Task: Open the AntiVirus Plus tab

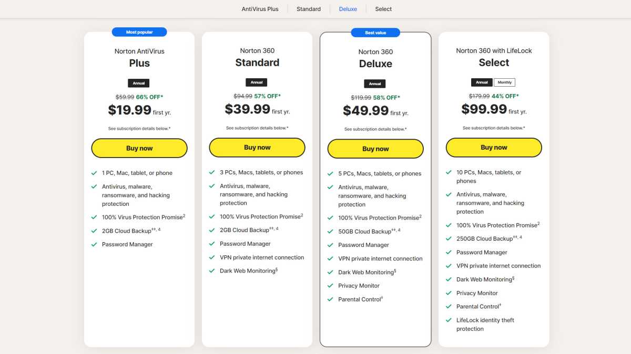Action: [x=260, y=9]
